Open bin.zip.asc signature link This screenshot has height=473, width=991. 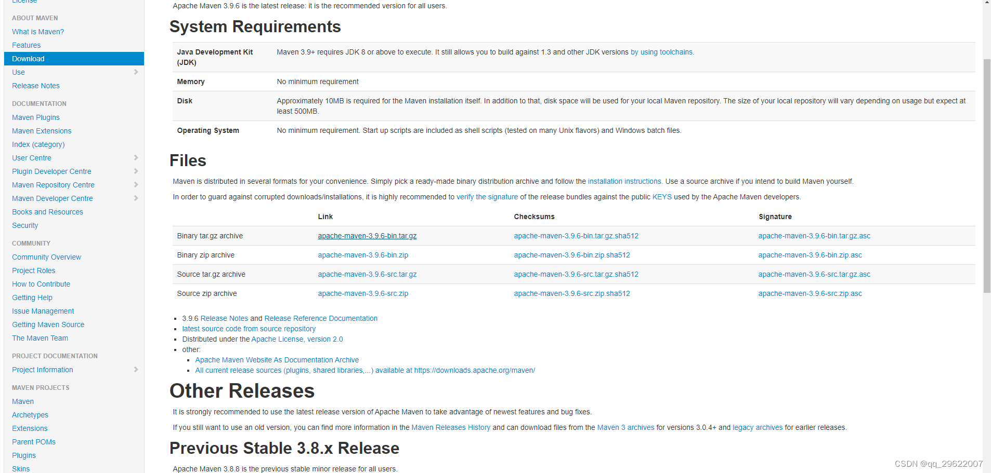[810, 255]
